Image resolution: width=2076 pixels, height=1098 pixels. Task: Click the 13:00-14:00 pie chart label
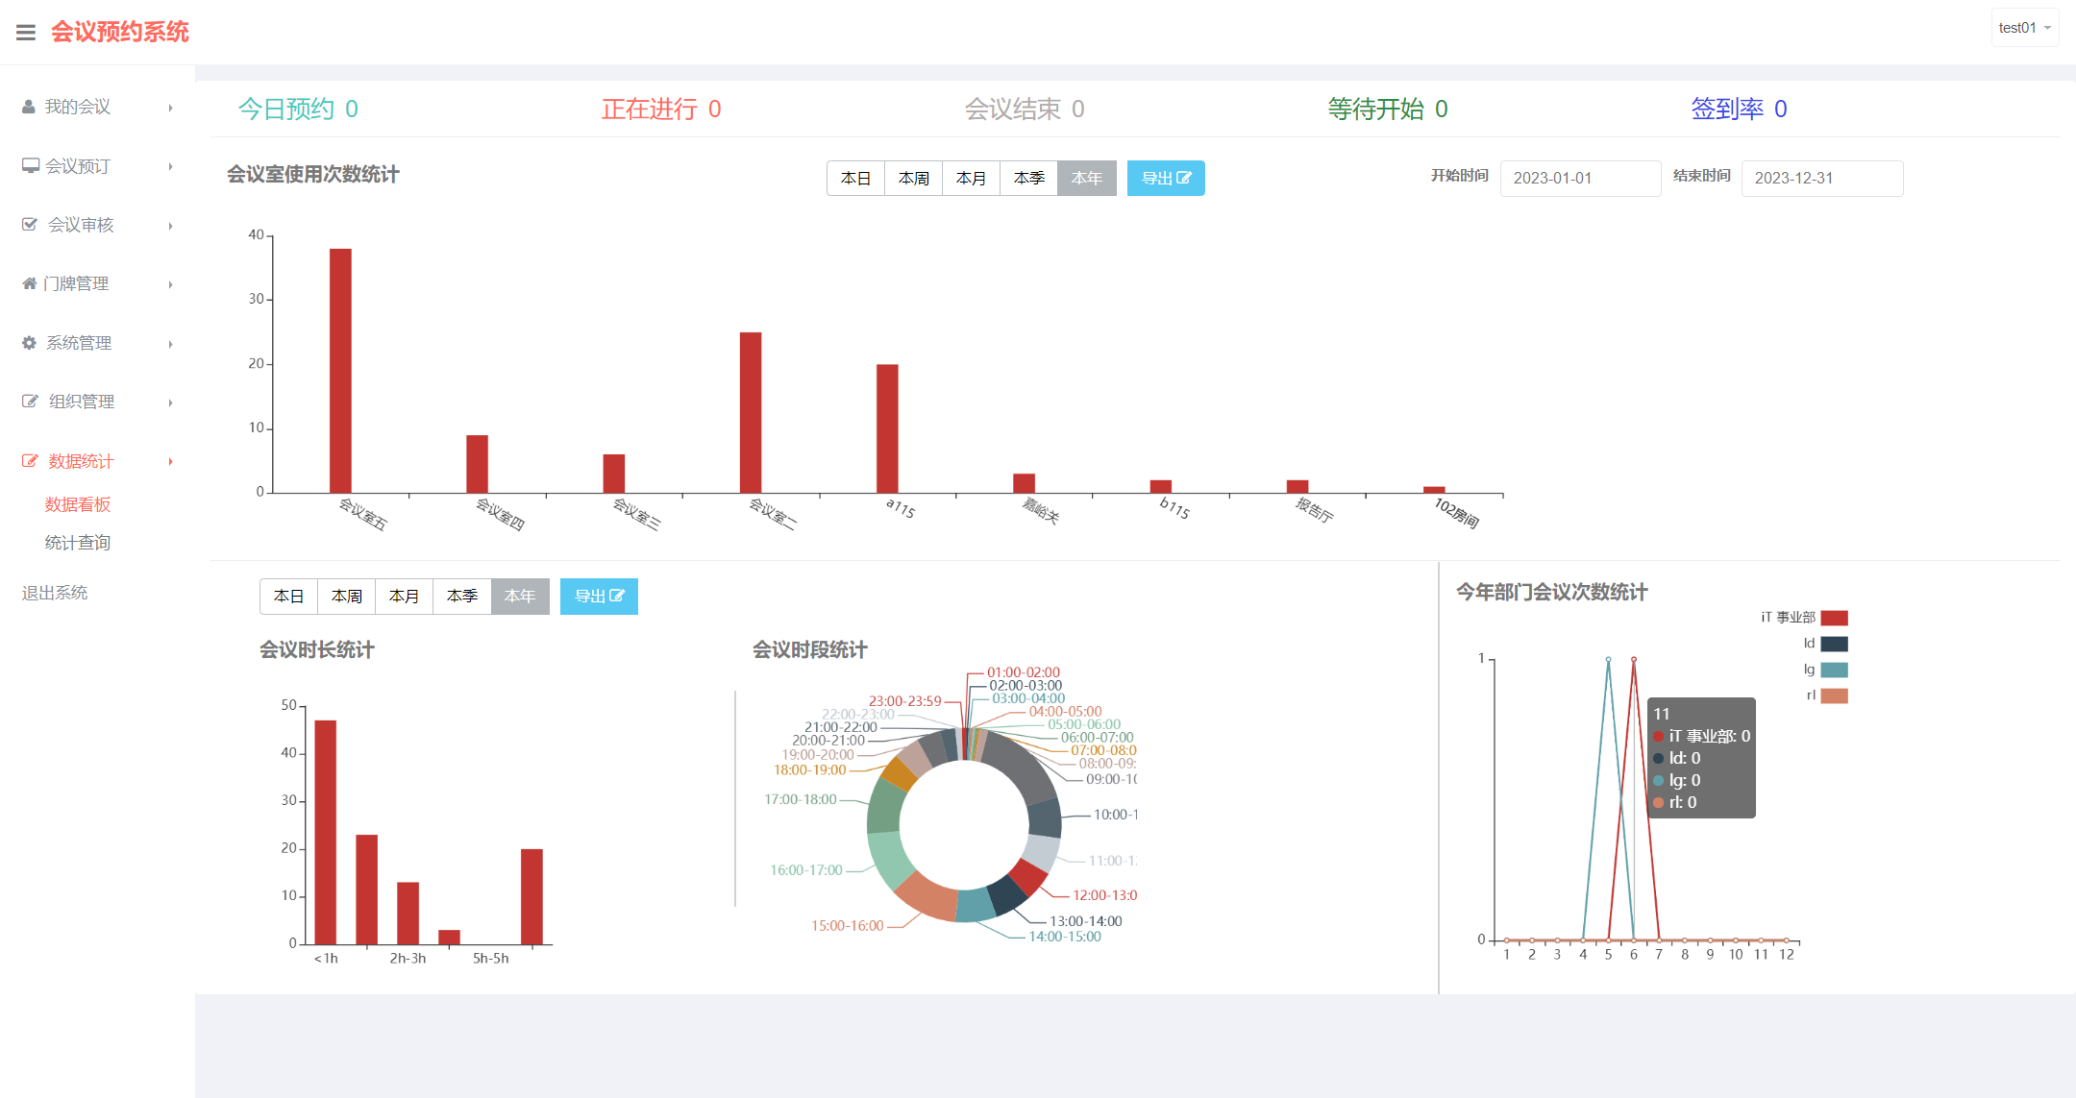coord(1086,921)
